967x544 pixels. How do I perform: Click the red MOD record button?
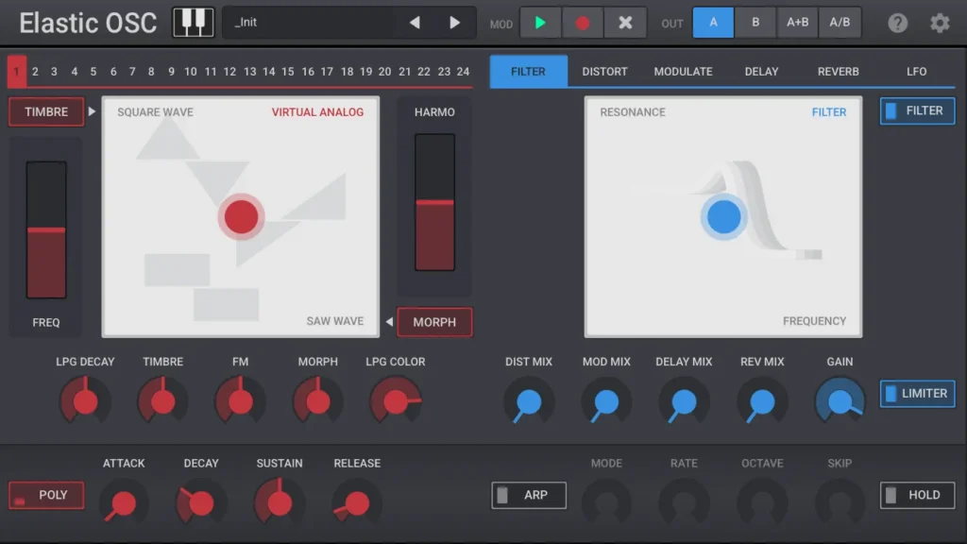582,23
